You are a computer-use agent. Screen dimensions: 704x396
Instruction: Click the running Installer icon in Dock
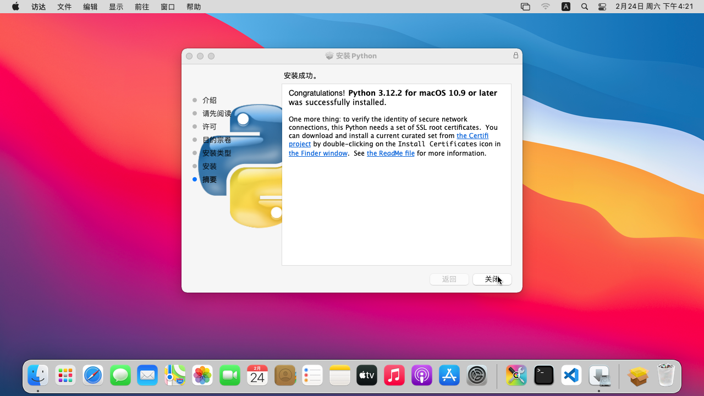point(599,376)
